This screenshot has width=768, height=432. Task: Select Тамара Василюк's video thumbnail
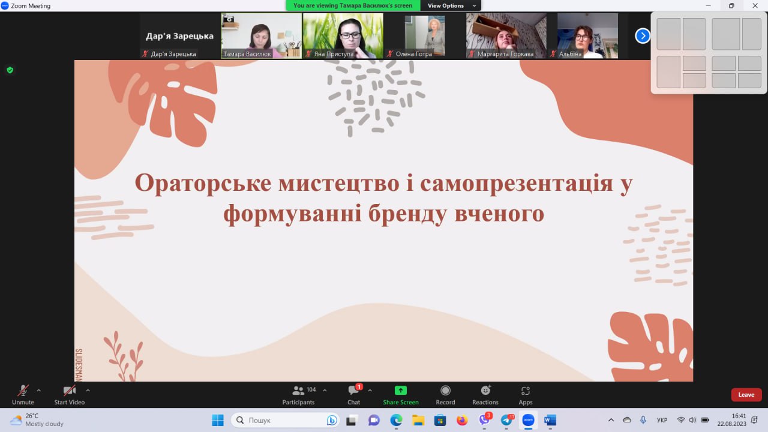tap(262, 36)
